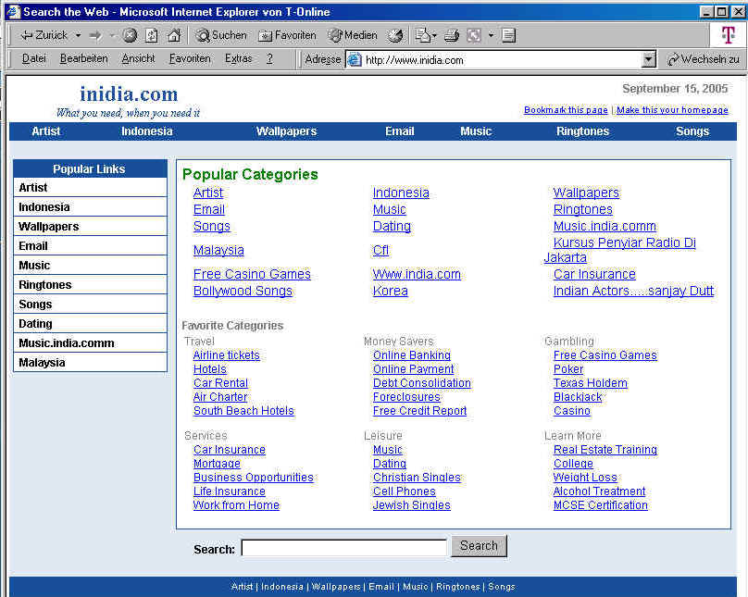
Task: Open the Airline tickets link
Action: coord(227,355)
